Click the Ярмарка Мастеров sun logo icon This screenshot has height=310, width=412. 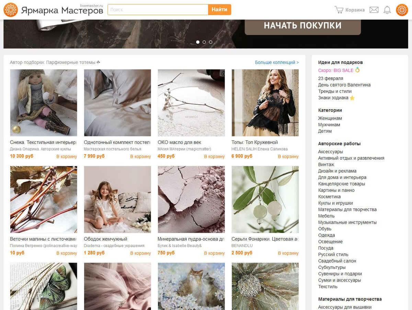11,10
